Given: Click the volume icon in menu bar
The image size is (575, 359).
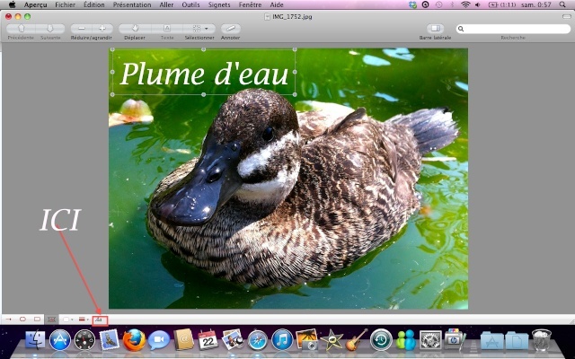Looking at the screenshot, I should (478, 4).
